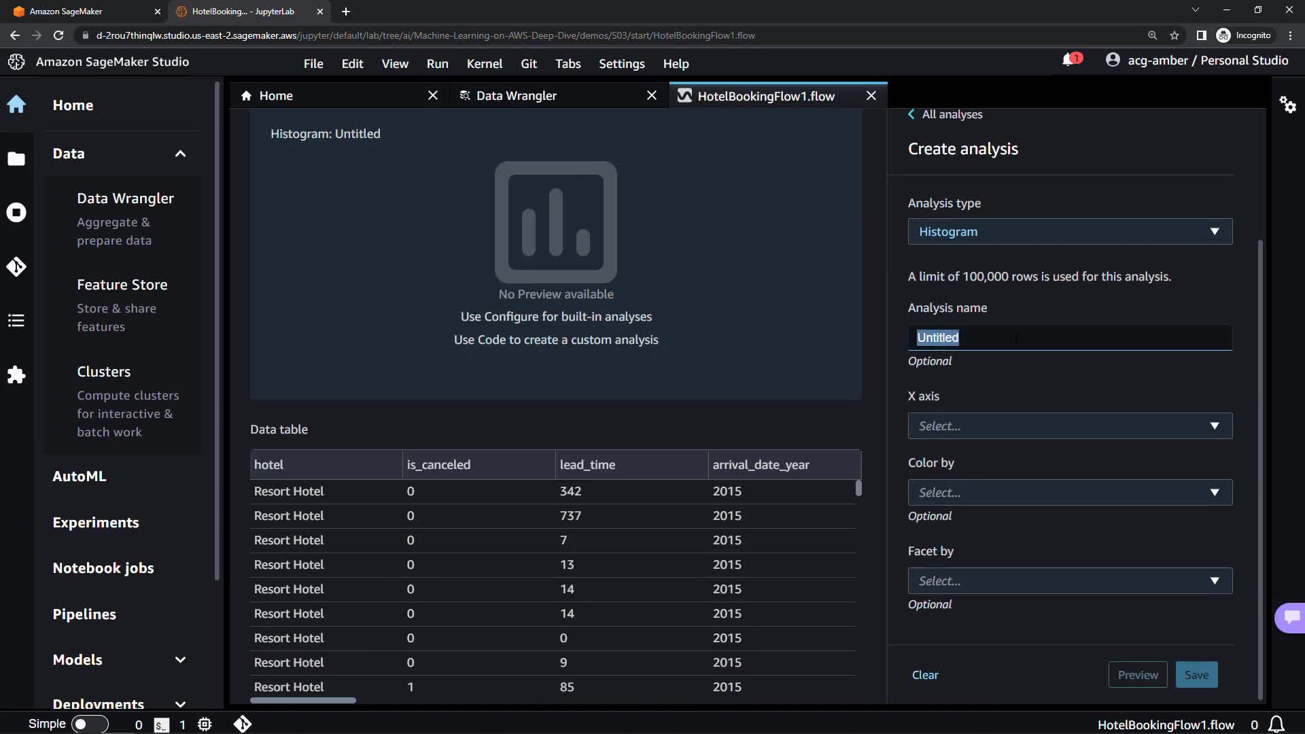Open the file browser folder icon

16,158
